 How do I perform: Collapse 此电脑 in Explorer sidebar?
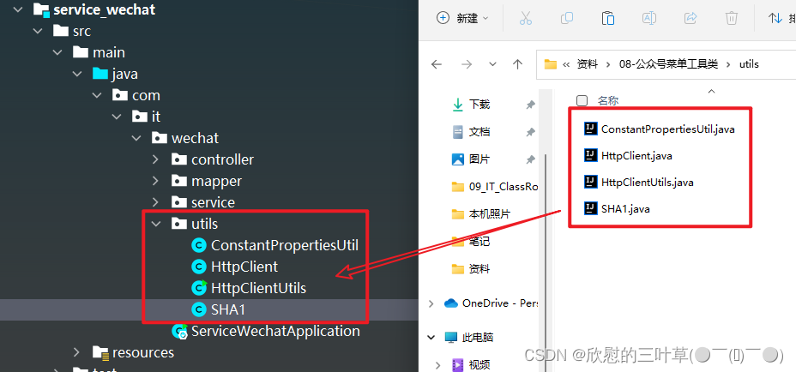[x=431, y=337]
